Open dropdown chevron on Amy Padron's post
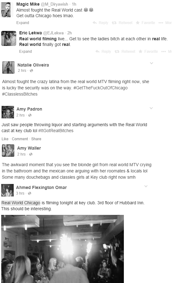 (151, 108)
